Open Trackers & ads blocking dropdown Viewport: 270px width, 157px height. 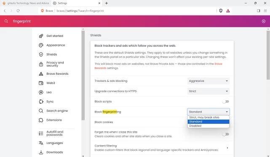coord(209,81)
